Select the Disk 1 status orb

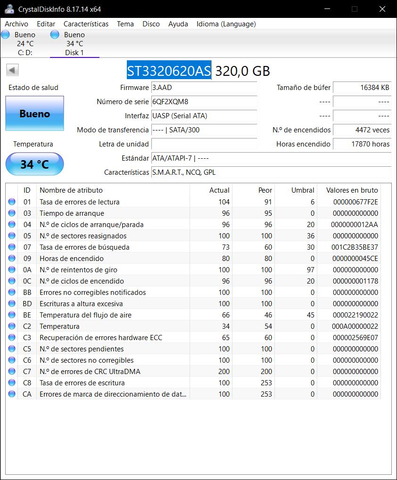(55, 34)
